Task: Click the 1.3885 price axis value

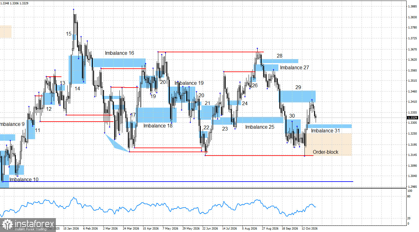Action: [412, 6]
